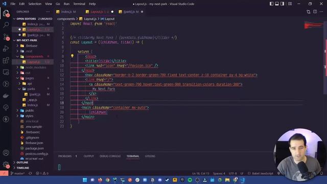Open Google Chrome from the taskbar

(107, 180)
